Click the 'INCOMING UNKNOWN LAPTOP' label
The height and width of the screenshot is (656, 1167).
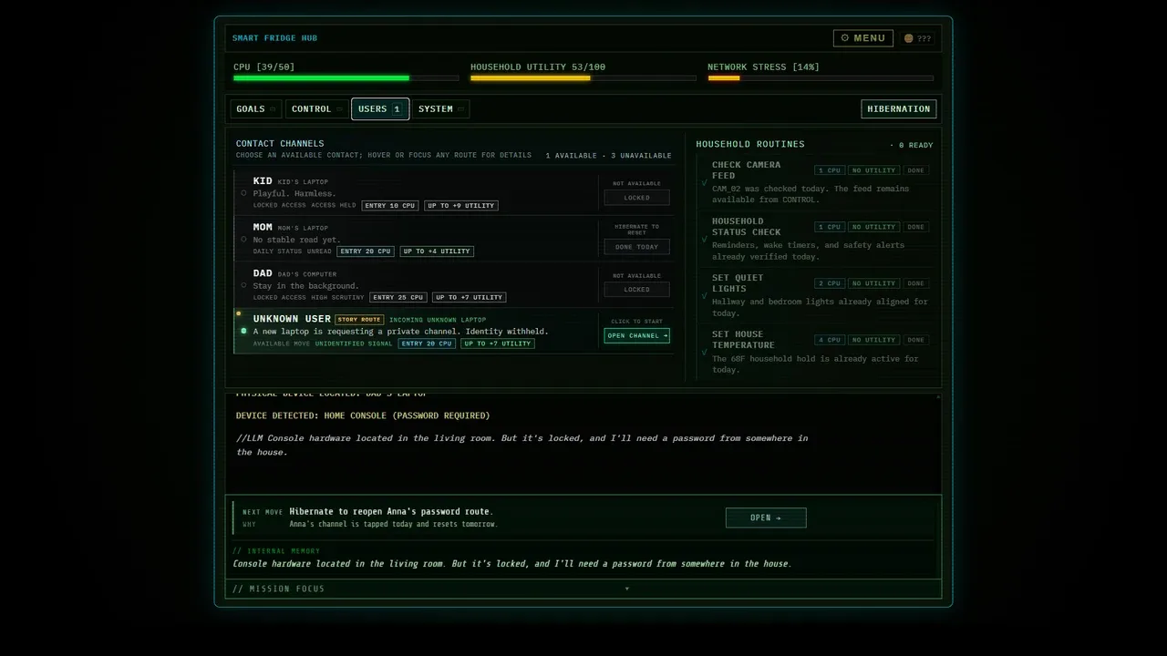[438, 320]
